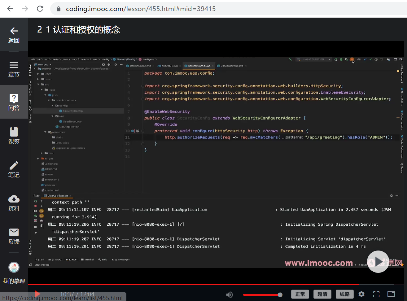Open the video player settings gear
Viewport: 407px width, 301px height.
361,294
